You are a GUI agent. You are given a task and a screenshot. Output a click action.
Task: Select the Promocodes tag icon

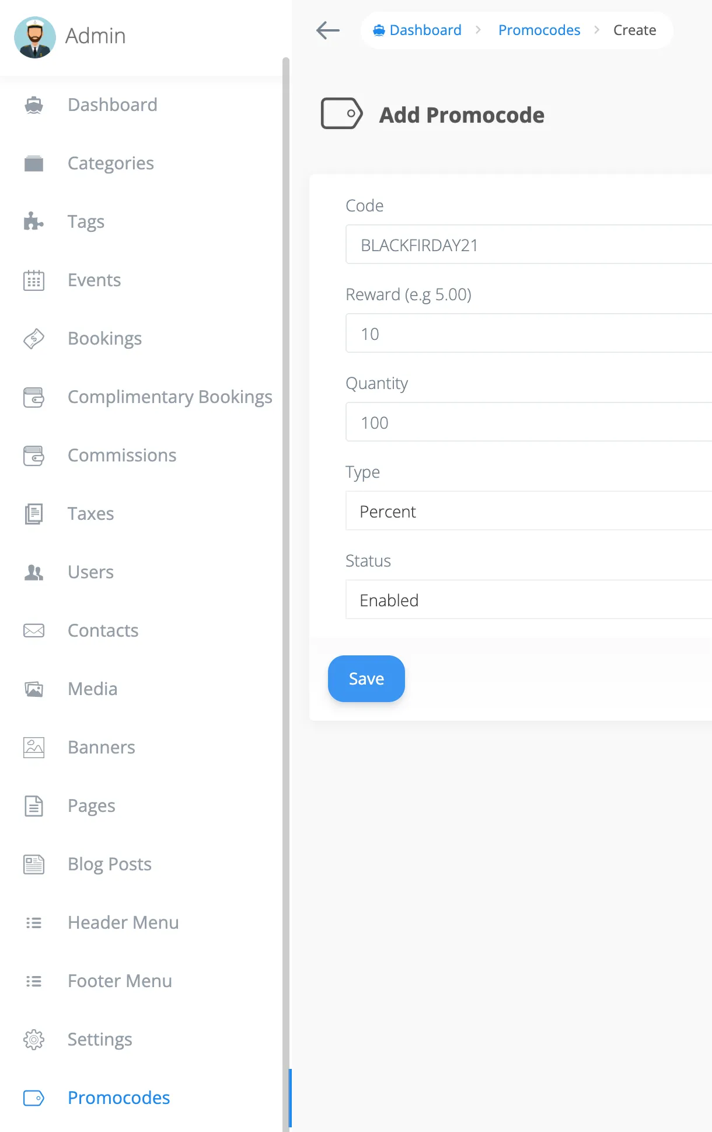point(33,1098)
